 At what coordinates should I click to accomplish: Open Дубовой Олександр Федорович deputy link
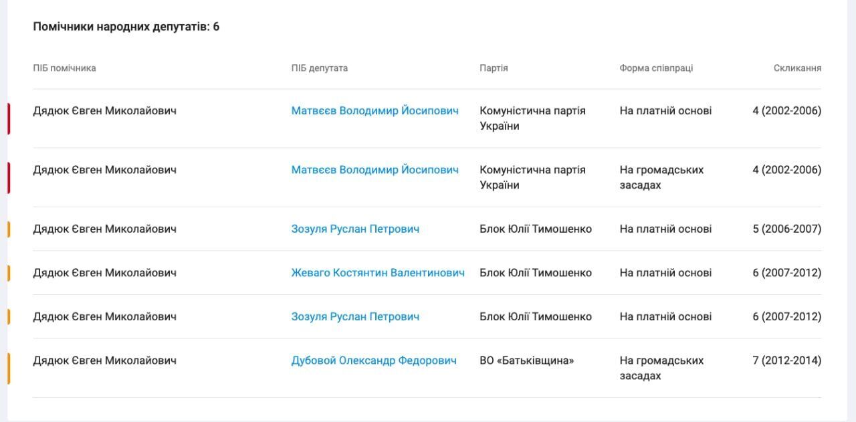pos(374,360)
